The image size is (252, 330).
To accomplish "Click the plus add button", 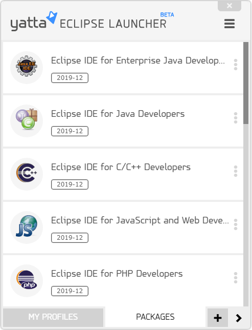I will click(218, 318).
